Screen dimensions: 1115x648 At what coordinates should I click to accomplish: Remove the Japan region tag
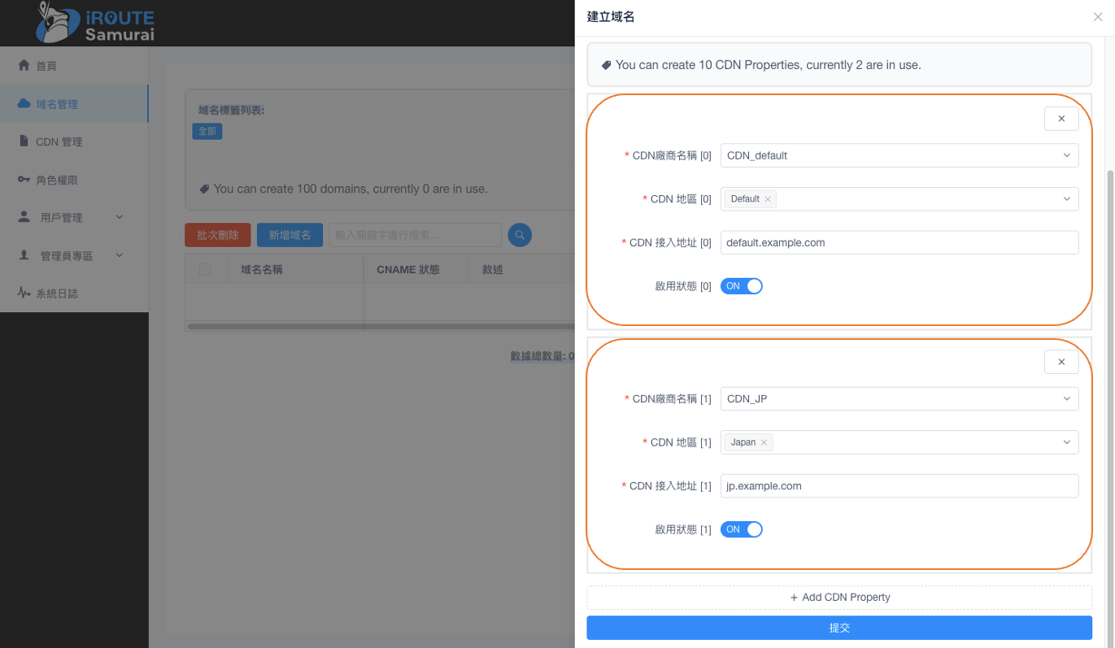pyautogui.click(x=764, y=443)
